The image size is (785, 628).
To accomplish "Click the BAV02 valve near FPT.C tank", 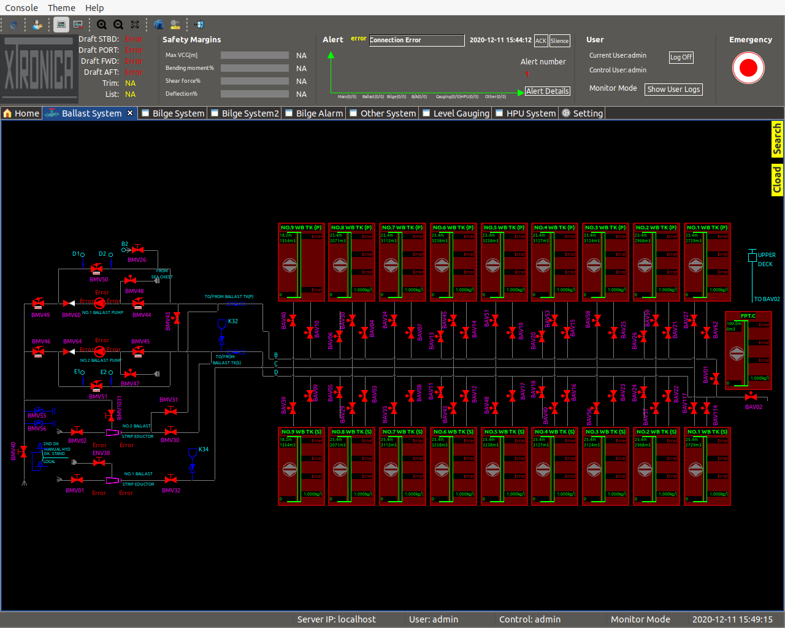I will click(751, 397).
